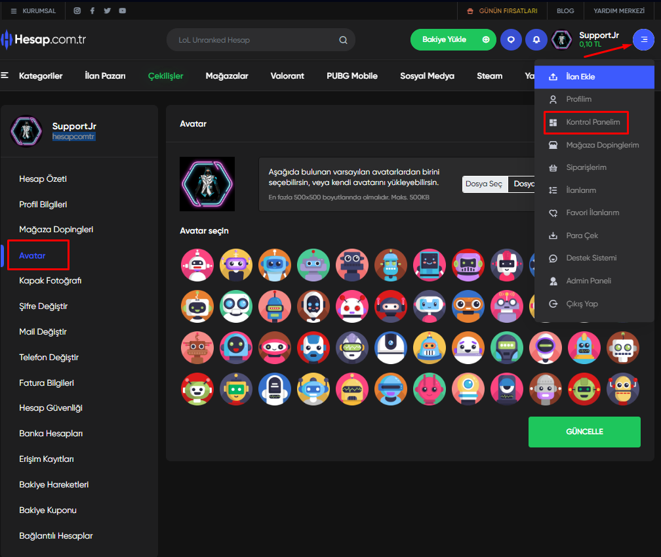661x557 pixels.
Task: Click the İlan Ekle upload icon
Action: point(553,77)
